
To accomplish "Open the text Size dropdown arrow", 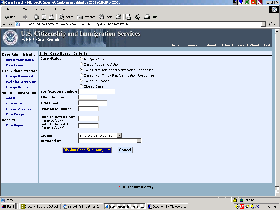I will 141,17.
